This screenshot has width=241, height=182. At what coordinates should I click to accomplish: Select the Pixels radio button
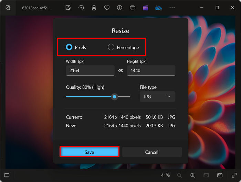click(69, 47)
